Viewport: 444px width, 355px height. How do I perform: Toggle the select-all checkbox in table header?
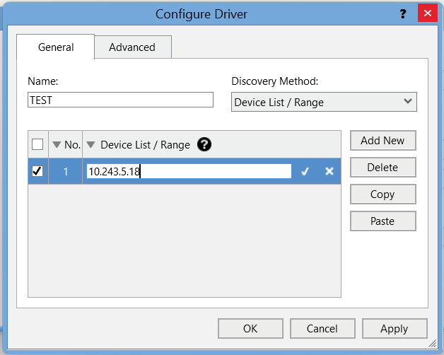(x=38, y=144)
